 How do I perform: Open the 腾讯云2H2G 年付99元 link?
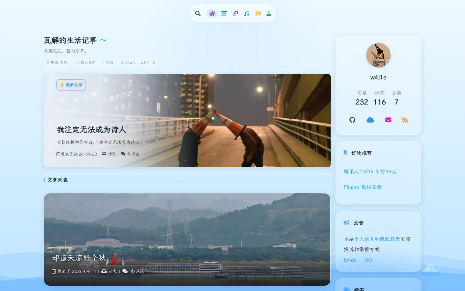click(370, 171)
